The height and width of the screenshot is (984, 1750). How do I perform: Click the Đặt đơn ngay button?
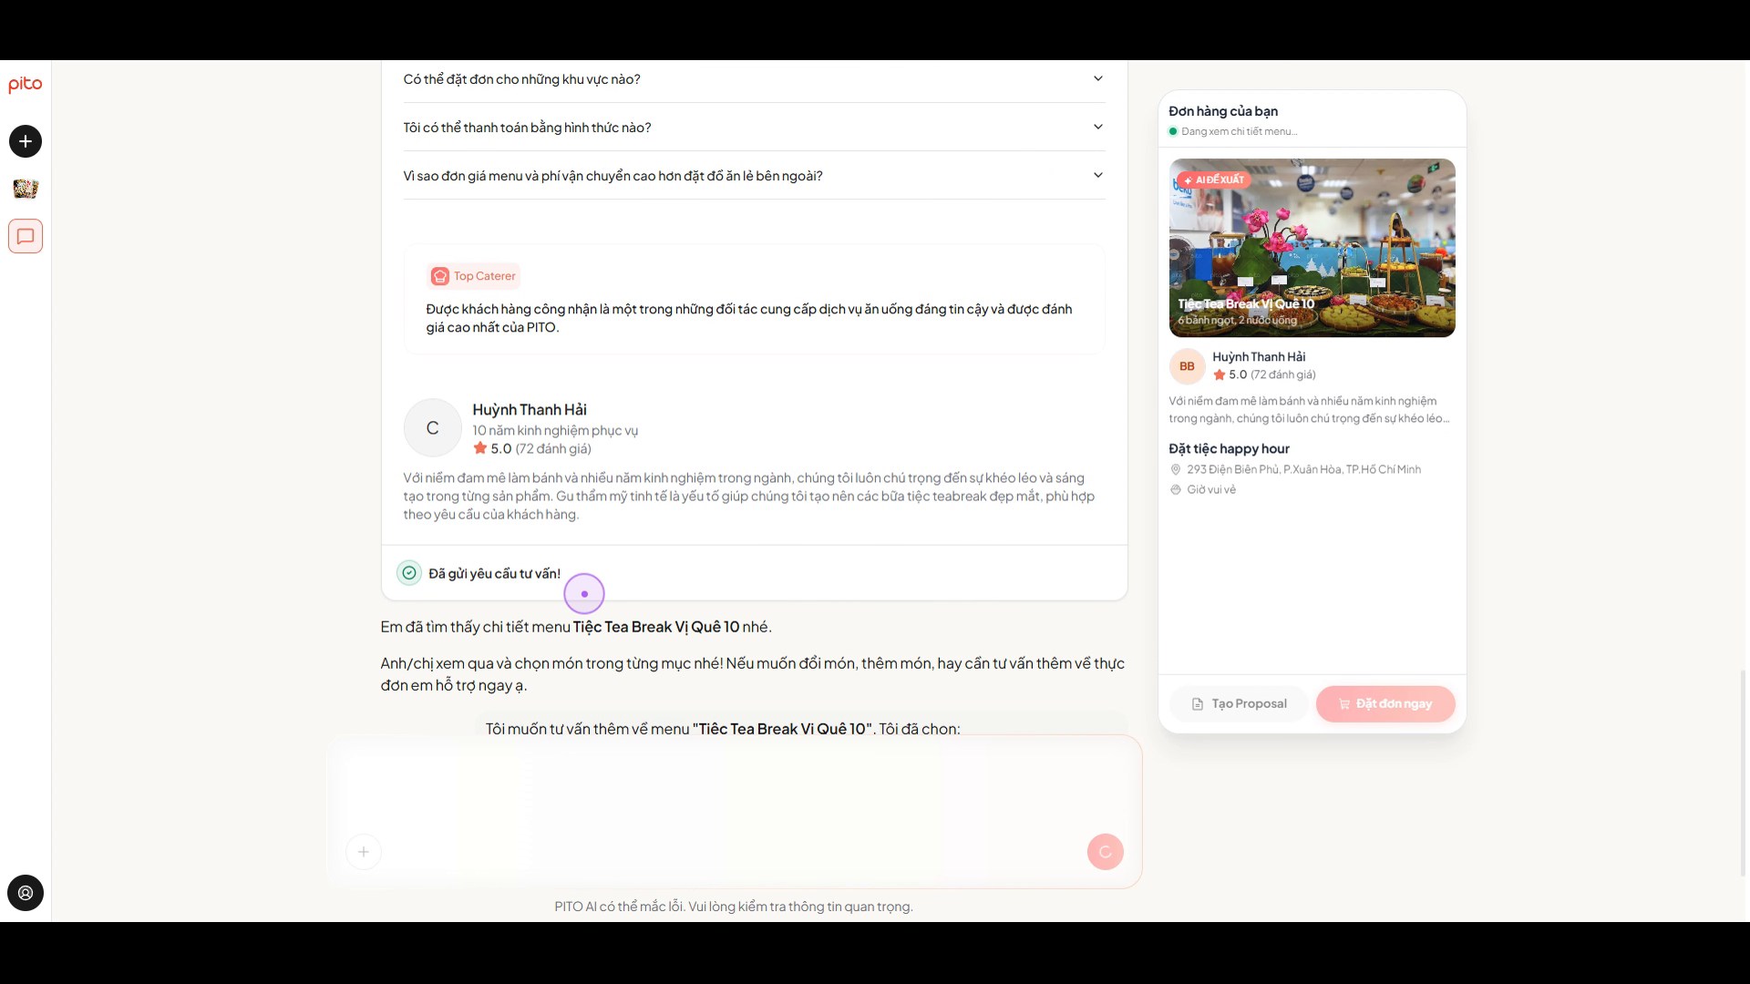(x=1385, y=703)
